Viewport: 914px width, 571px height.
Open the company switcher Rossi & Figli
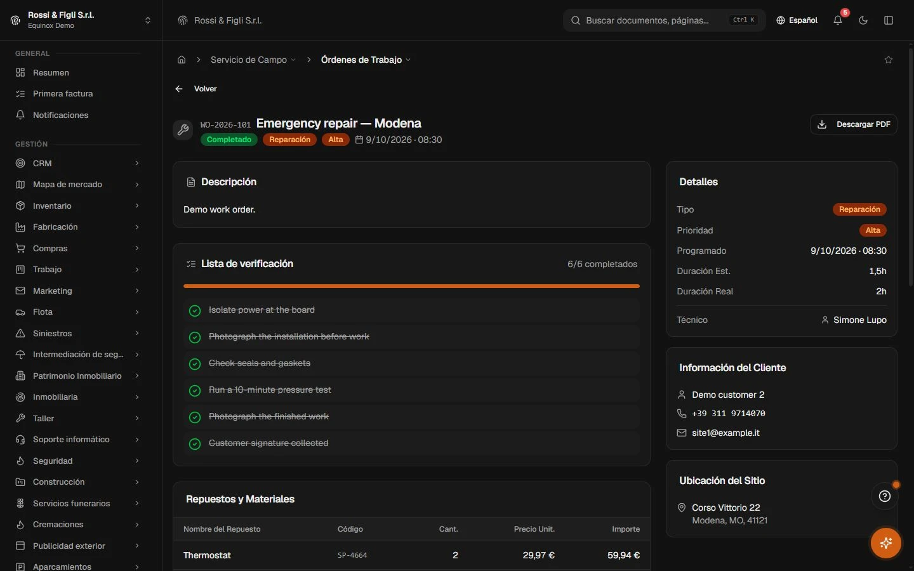coord(81,20)
